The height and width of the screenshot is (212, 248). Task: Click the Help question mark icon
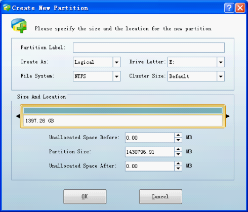(229, 8)
